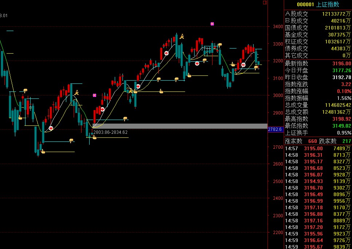Select the gray gap band across the chart

point(180,126)
